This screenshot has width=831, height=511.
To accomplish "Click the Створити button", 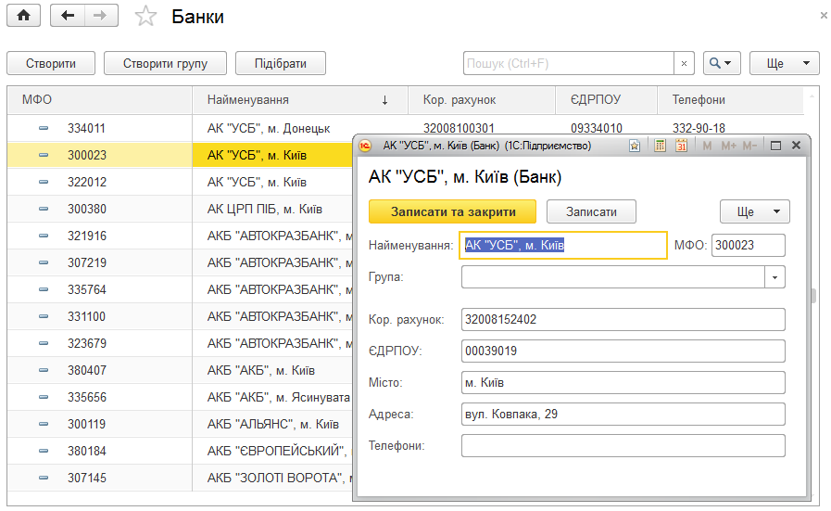I will pyautogui.click(x=51, y=64).
